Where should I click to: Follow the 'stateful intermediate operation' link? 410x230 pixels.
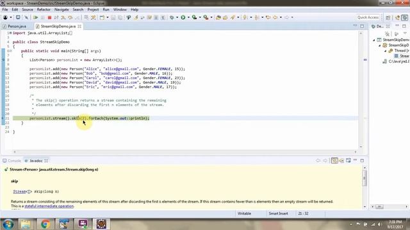pos(49,206)
